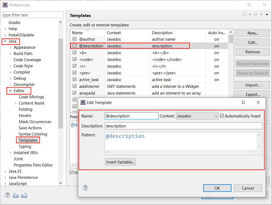
Task: Open the Typing preferences page
Action: (x=25, y=147)
